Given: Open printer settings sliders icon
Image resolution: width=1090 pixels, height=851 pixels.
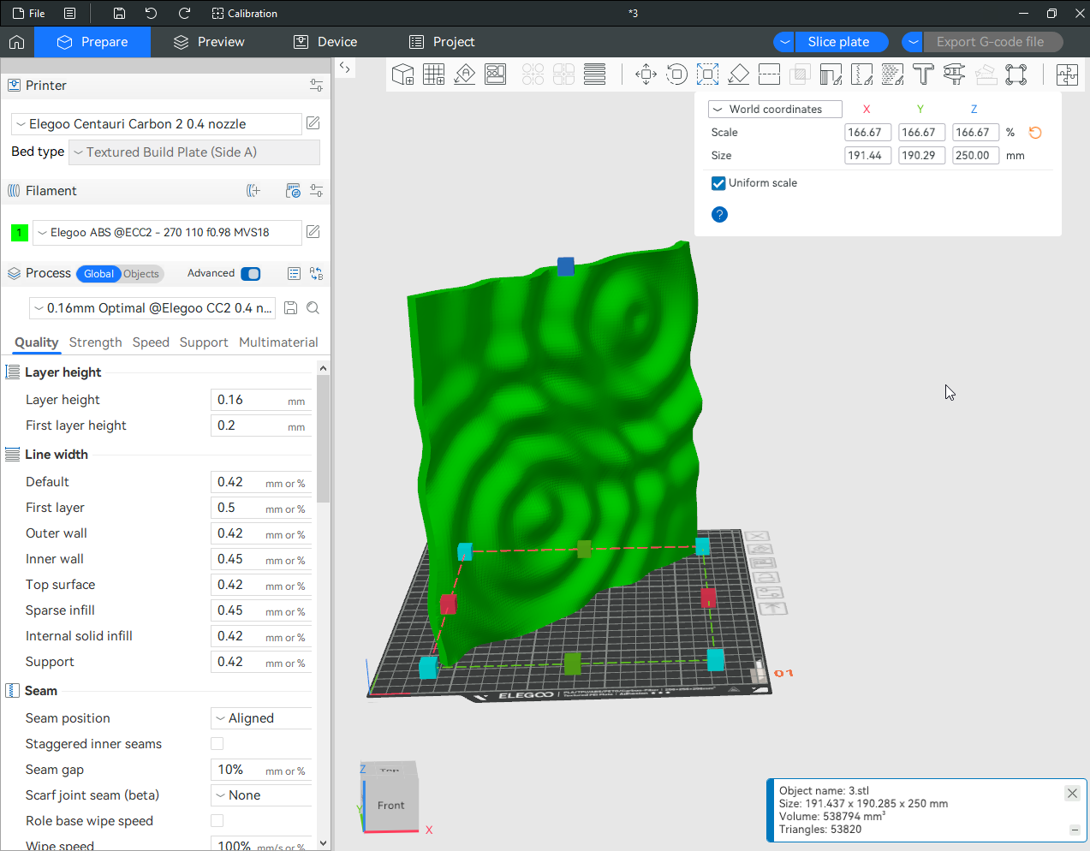Looking at the screenshot, I should tap(317, 86).
